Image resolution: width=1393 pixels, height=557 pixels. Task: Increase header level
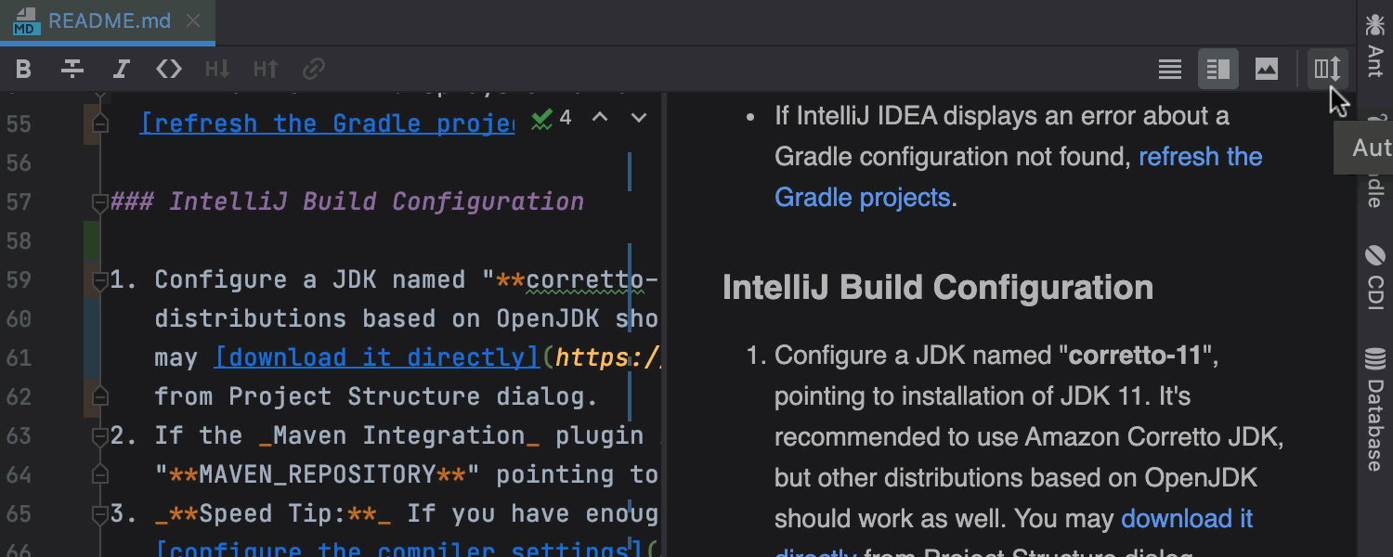(266, 69)
